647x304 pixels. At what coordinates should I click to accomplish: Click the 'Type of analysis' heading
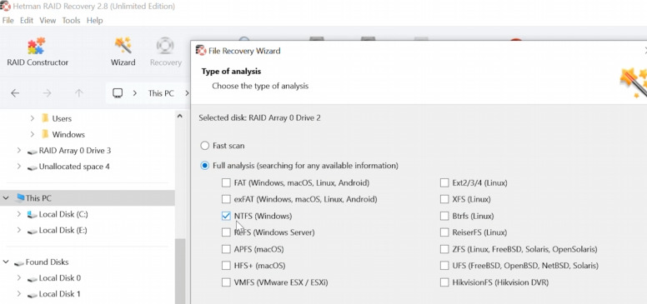231,72
